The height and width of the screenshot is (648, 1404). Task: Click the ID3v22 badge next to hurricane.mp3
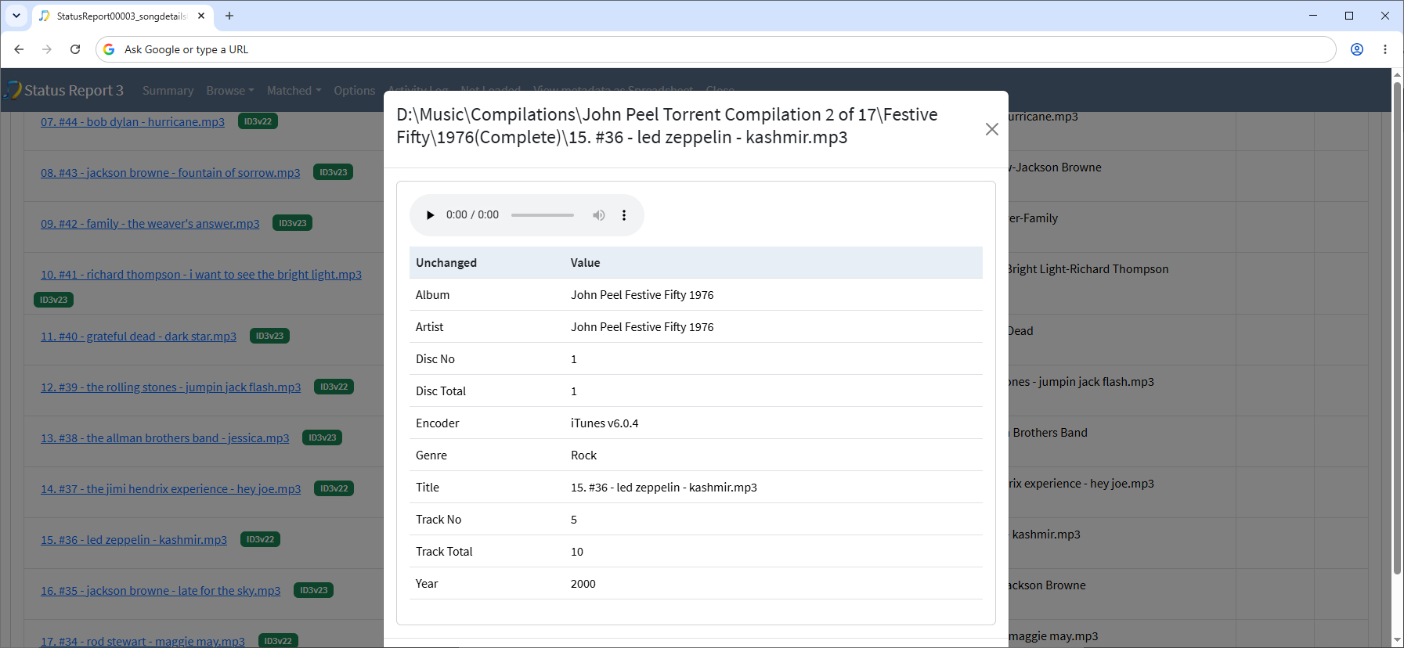coord(258,121)
